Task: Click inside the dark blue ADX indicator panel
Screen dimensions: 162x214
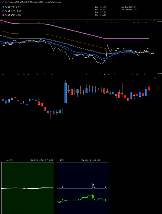Action: [x=83, y=188]
